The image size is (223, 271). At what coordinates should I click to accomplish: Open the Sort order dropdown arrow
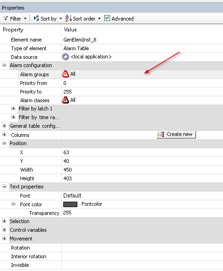click(x=99, y=18)
